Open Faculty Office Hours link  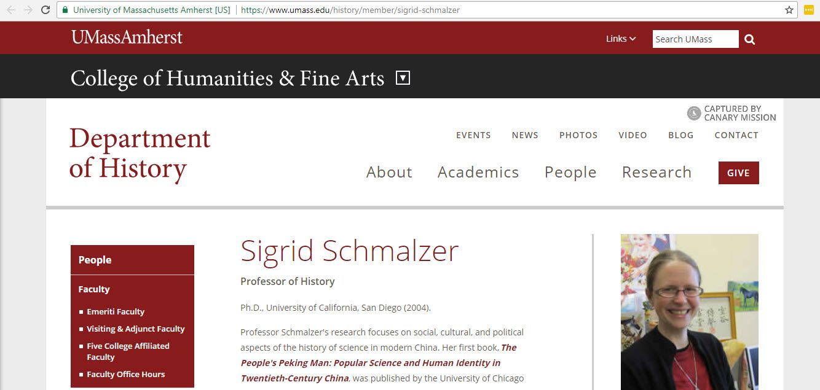[x=126, y=374]
